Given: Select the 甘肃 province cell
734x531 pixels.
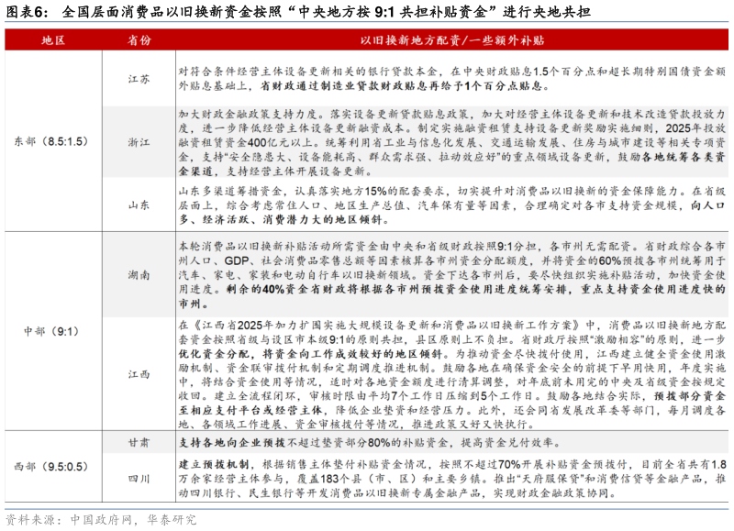Looking at the screenshot, I should 139,441.
